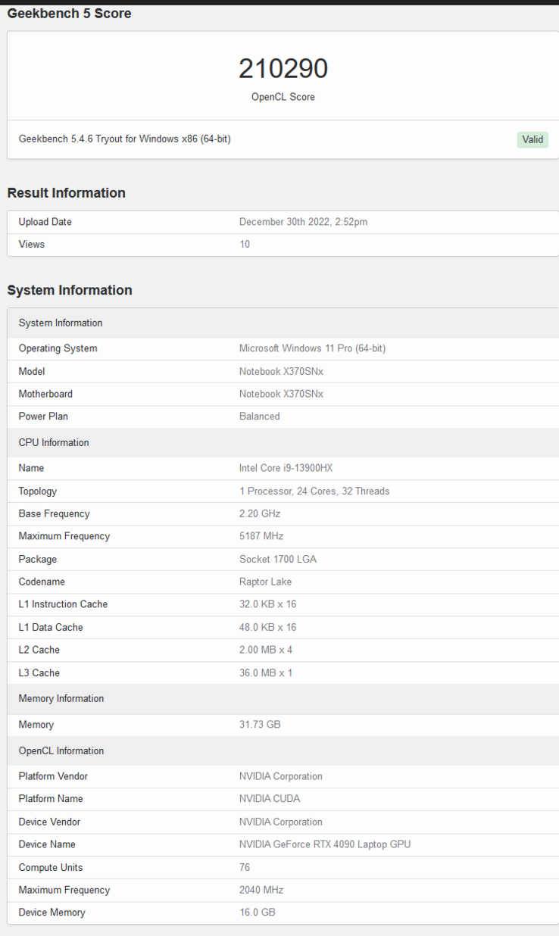Click the Motherboard row label
559x936 pixels.
tap(45, 394)
